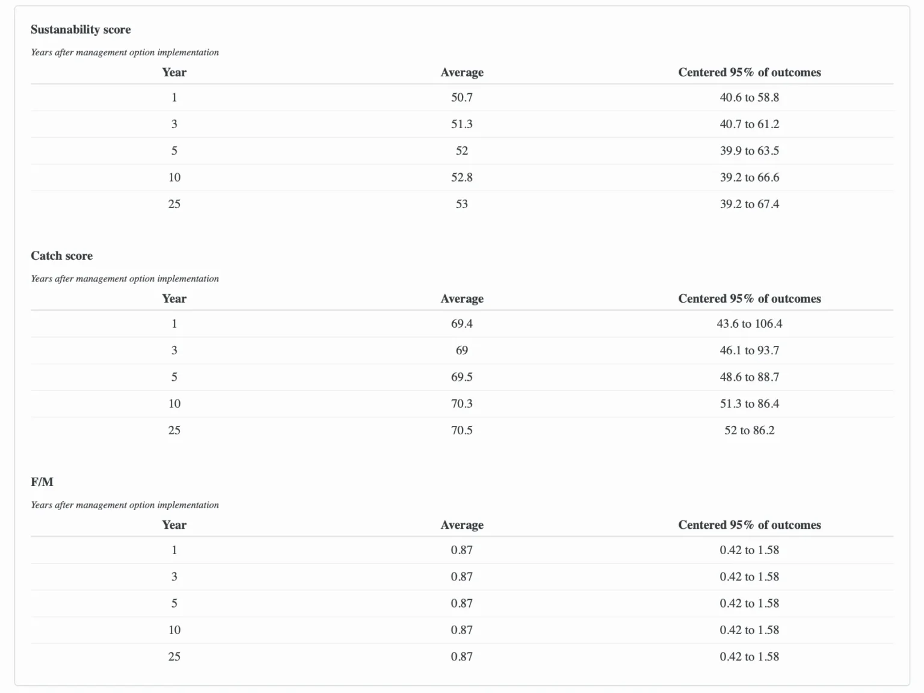
Task: Click the 46.1 to 93.7 range cell
Action: (x=750, y=350)
